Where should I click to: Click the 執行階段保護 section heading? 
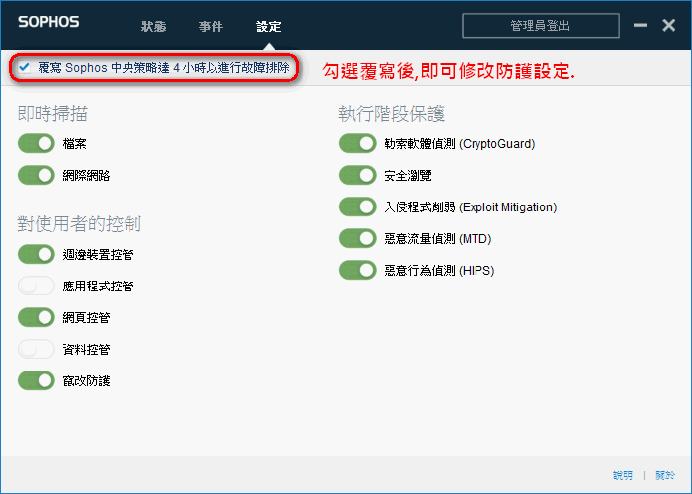coord(391,114)
